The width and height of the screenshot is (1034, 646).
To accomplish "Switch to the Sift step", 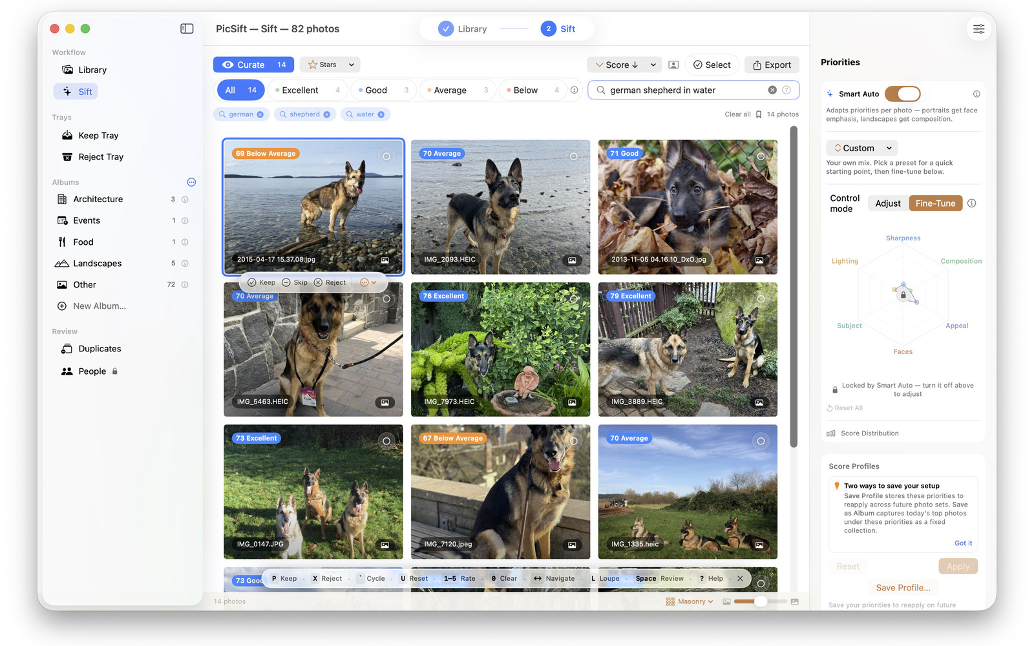I will tap(559, 28).
